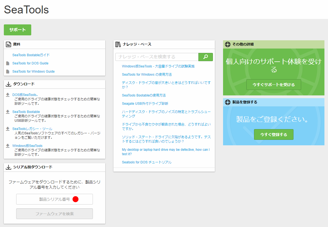
Task: Open Windows版SeaTools - 大容量ドライブの試験実施 article
Action: coord(158,66)
